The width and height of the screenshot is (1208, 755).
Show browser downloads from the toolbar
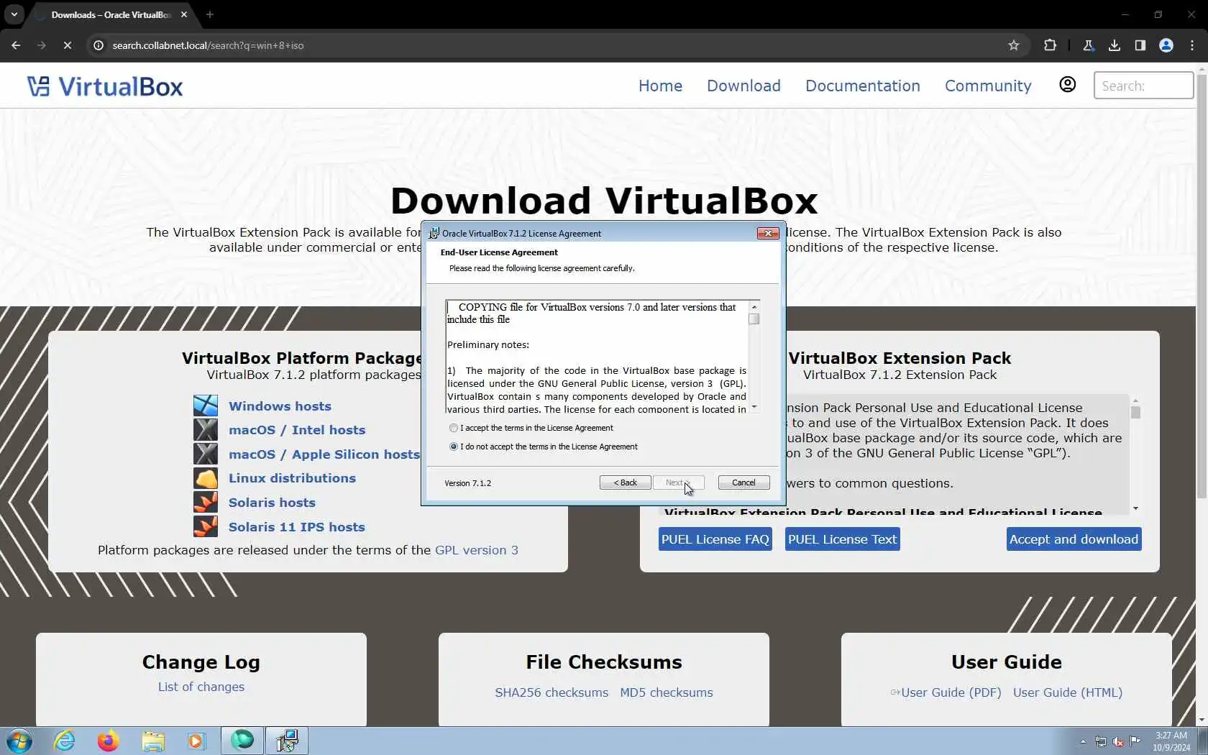coord(1115,45)
